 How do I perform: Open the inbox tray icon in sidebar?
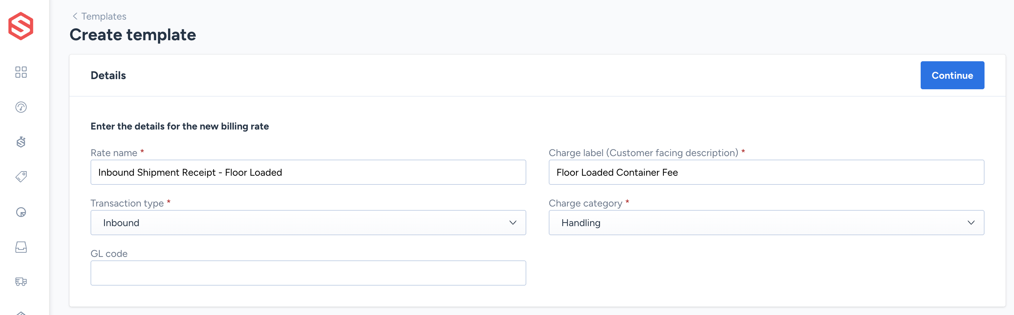pos(21,247)
